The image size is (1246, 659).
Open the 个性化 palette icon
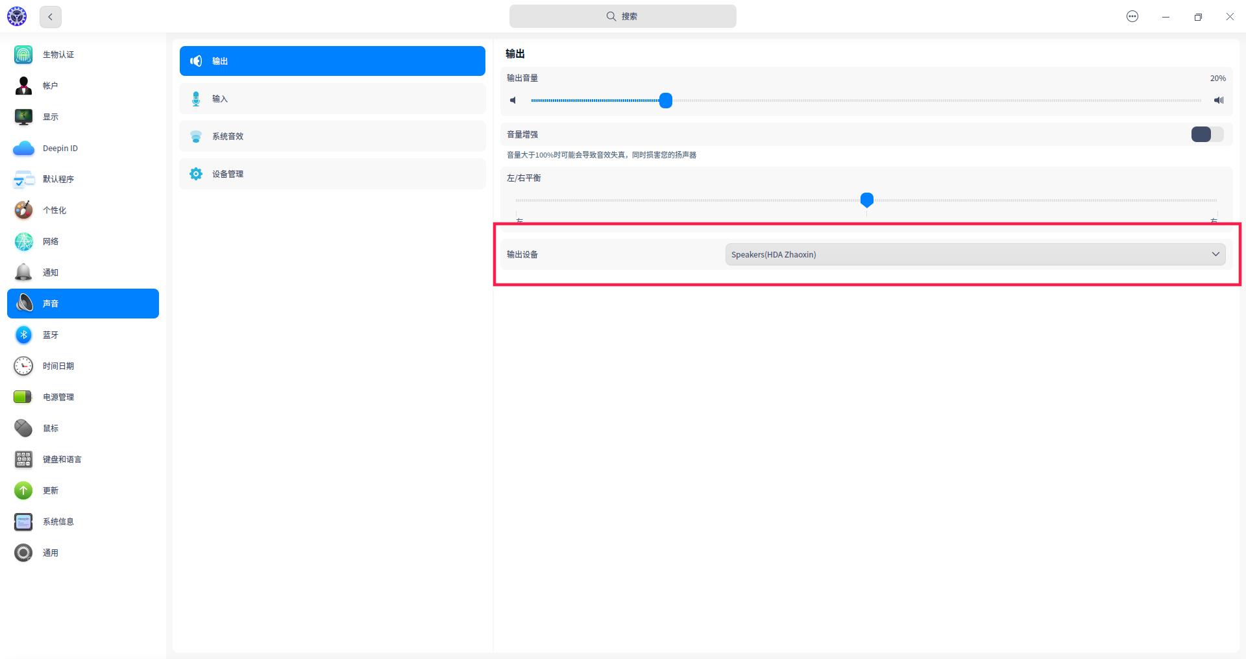23,210
